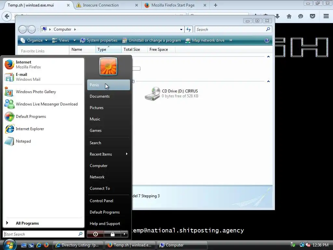Open Windows Photo Gallery
Image resolution: width=333 pixels, height=250 pixels.
[44, 92]
